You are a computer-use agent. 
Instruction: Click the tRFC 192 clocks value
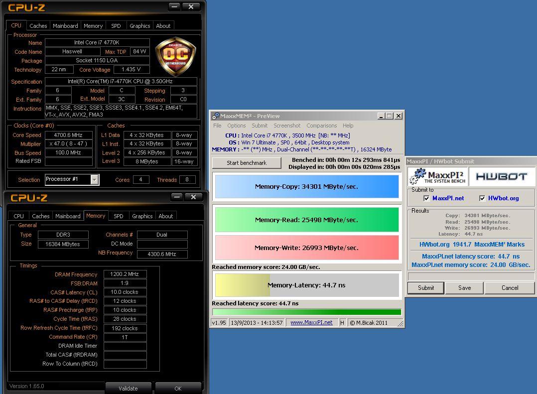pyautogui.click(x=125, y=328)
